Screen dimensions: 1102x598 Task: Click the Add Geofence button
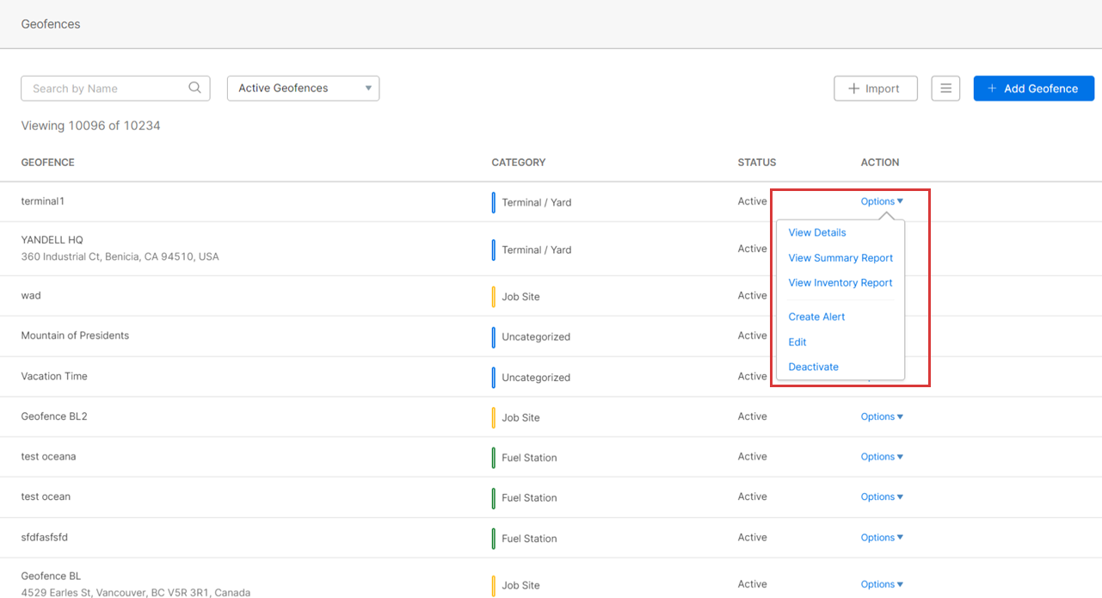click(1033, 89)
